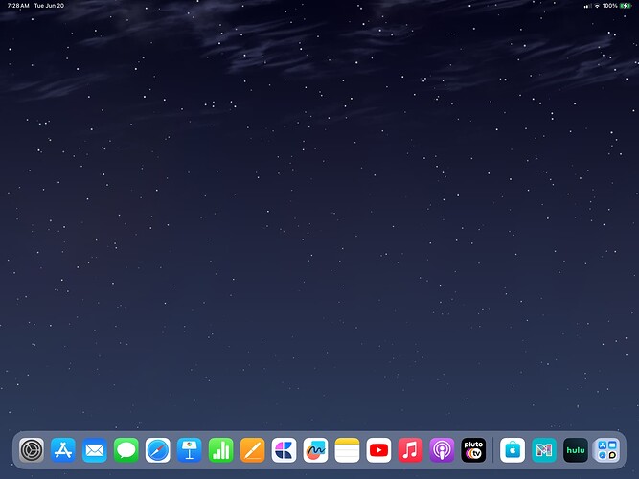The image size is (639, 479).
Task: Launch the orange Pages app
Action: point(253,449)
